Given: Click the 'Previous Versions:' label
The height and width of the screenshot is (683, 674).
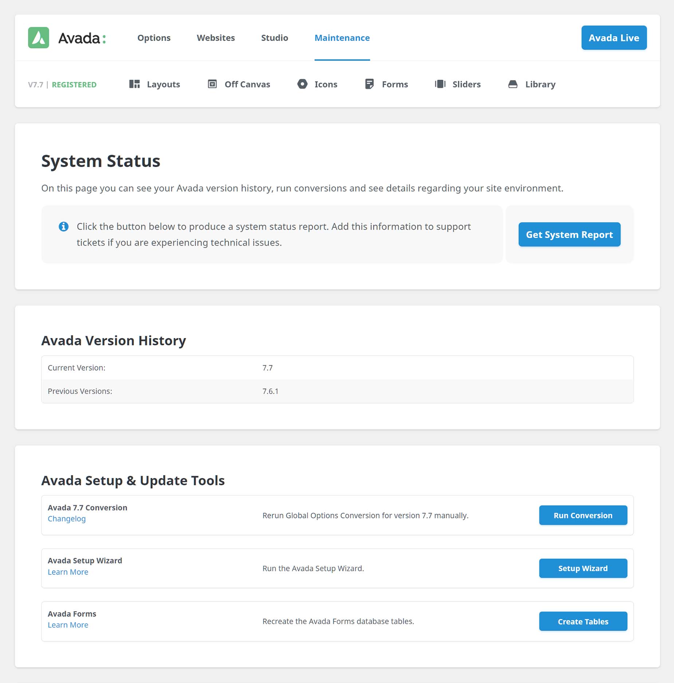Looking at the screenshot, I should coord(80,391).
